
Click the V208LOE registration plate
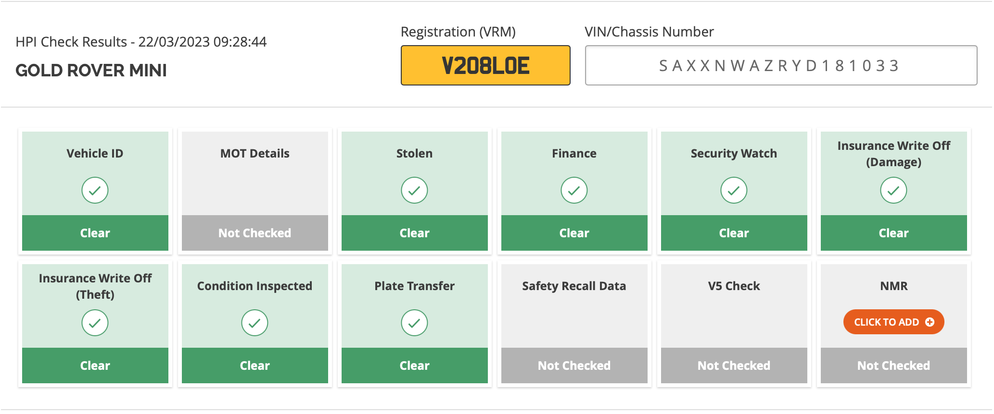point(485,65)
